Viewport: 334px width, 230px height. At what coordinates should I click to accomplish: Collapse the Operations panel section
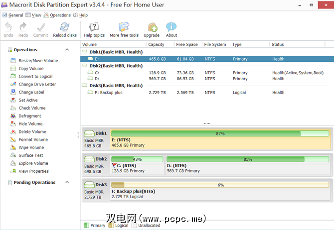[x=67, y=50]
